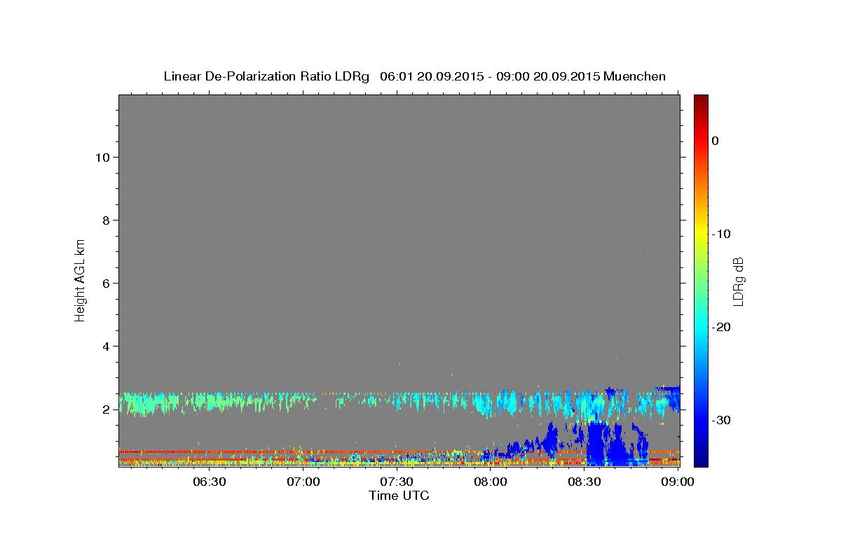
Task: Click the plot title "Linear De-Polarization Ratio LDRg"
Action: click(266, 76)
